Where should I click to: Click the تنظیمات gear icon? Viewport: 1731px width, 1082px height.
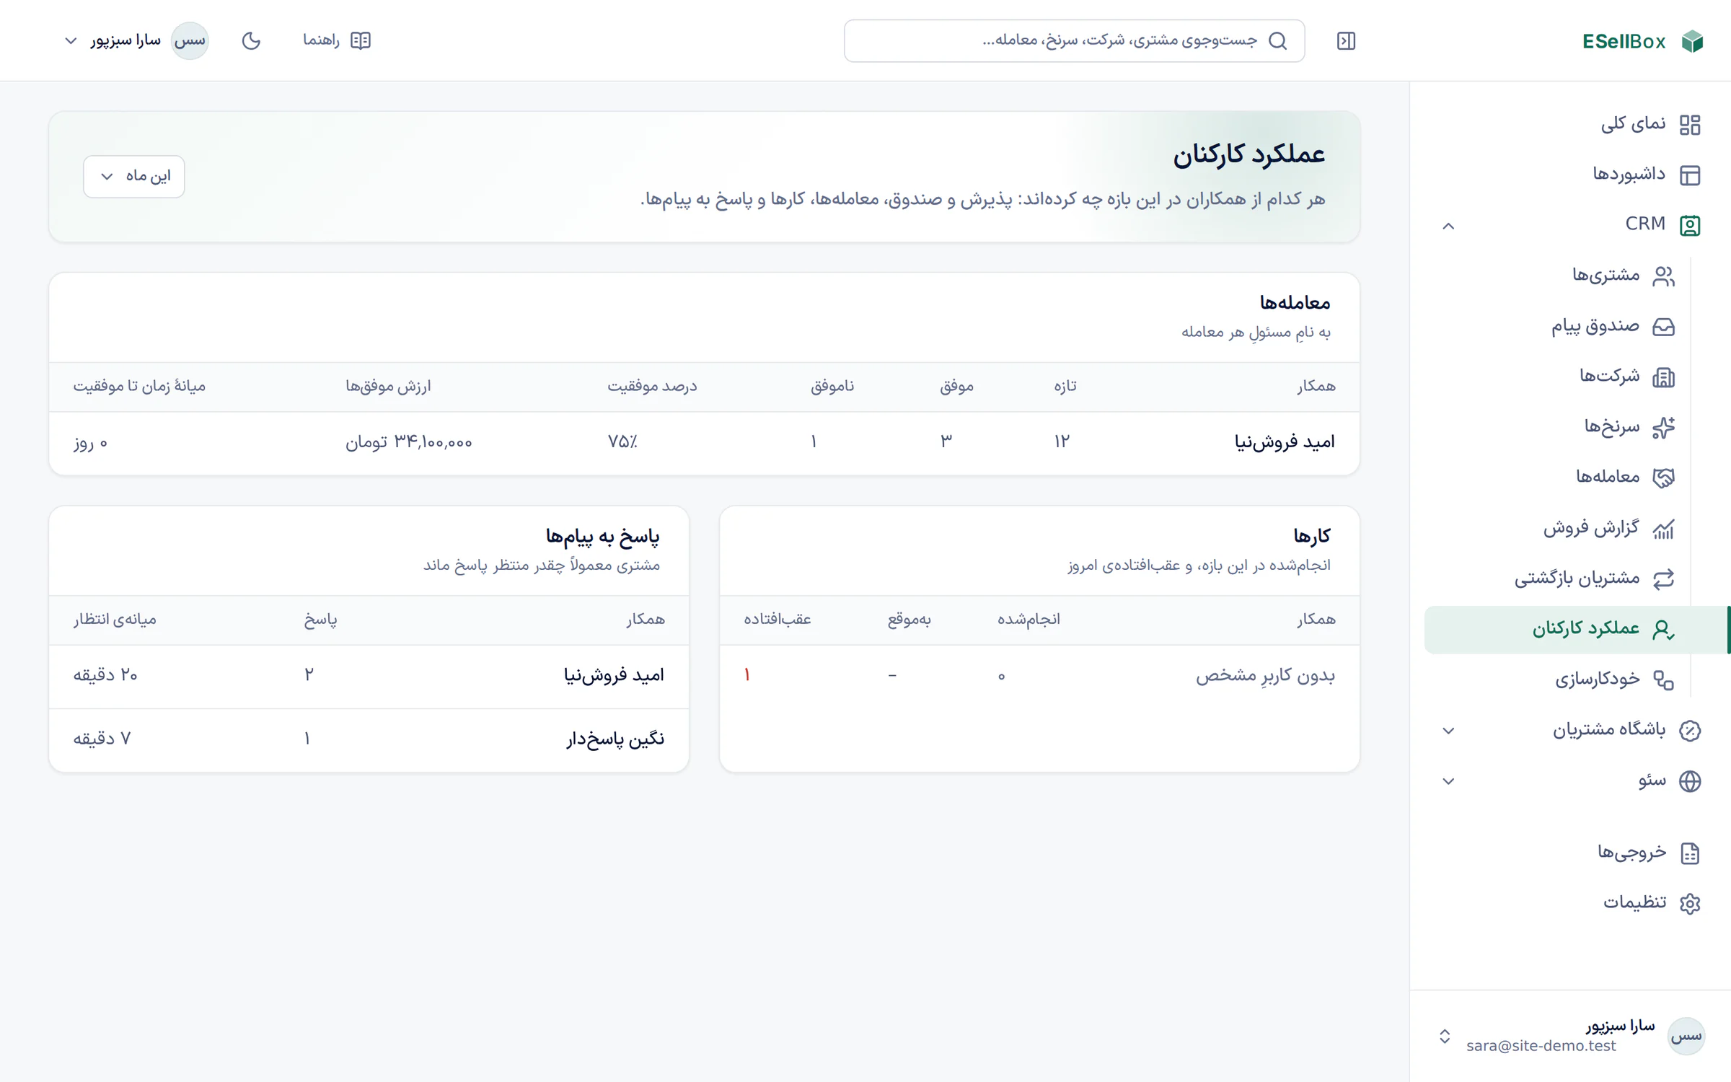click(1690, 903)
